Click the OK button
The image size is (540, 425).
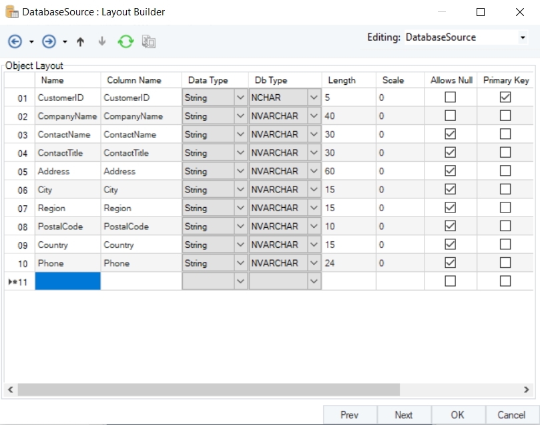click(x=457, y=415)
